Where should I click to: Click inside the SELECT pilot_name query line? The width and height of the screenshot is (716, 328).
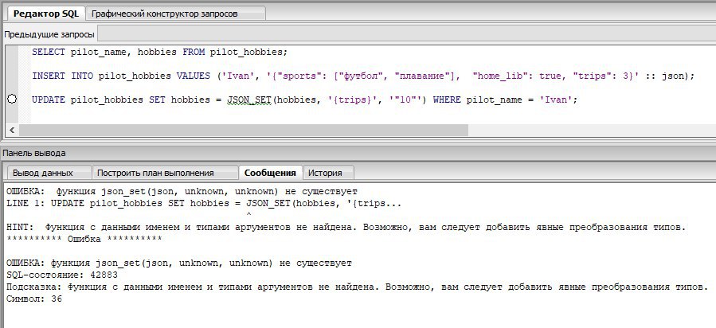159,53
